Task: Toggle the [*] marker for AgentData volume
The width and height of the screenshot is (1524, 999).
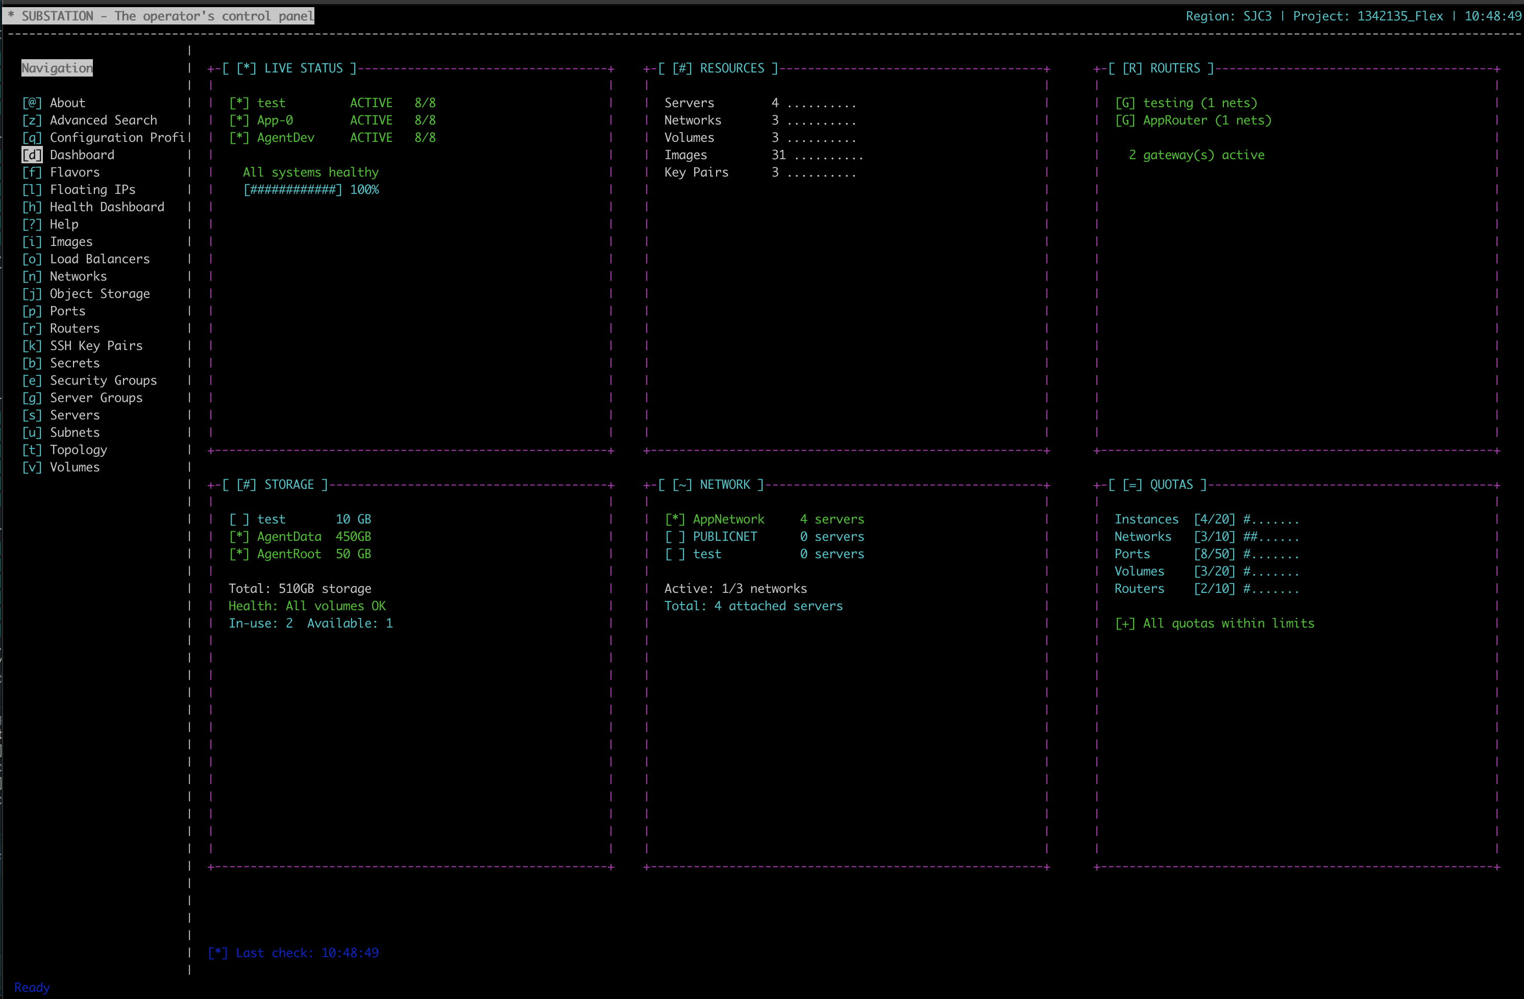Action: tap(239, 536)
